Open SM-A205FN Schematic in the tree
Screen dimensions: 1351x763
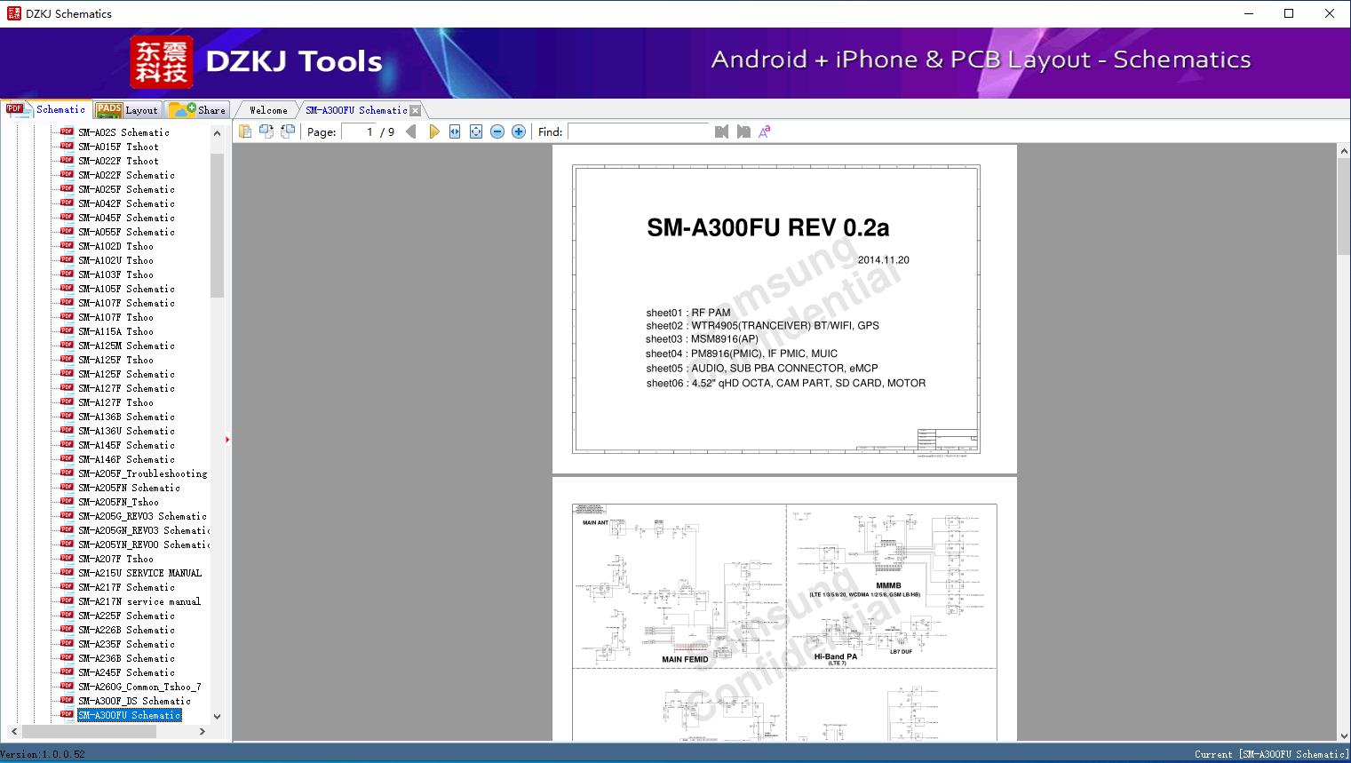pyautogui.click(x=129, y=488)
